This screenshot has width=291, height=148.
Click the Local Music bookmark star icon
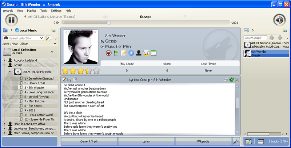point(53,30)
